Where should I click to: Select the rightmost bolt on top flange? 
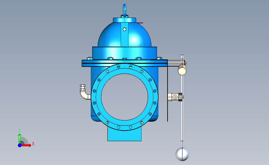coord(159,59)
